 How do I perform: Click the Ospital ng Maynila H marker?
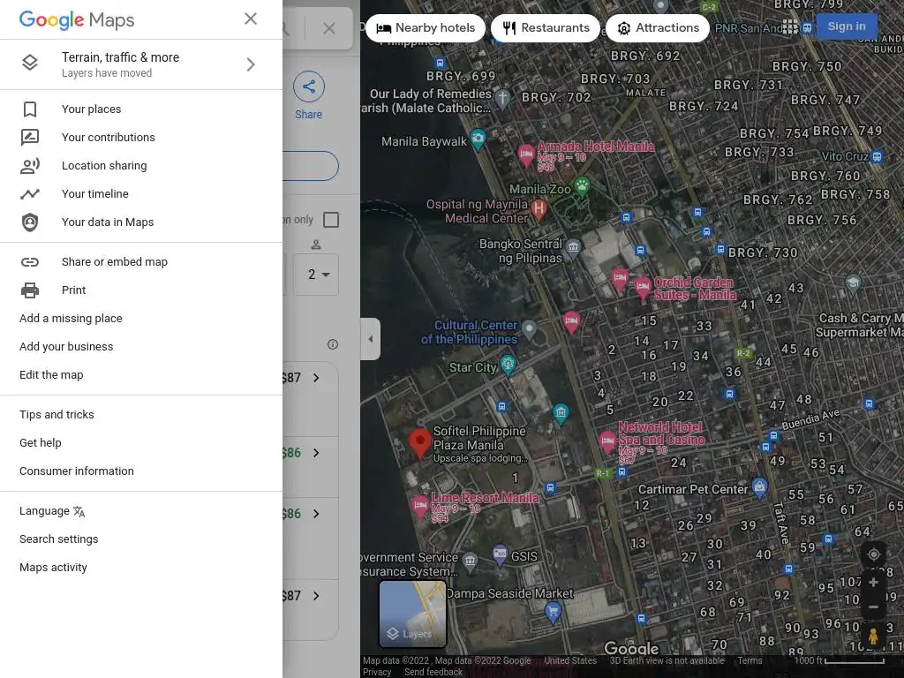coord(539,208)
